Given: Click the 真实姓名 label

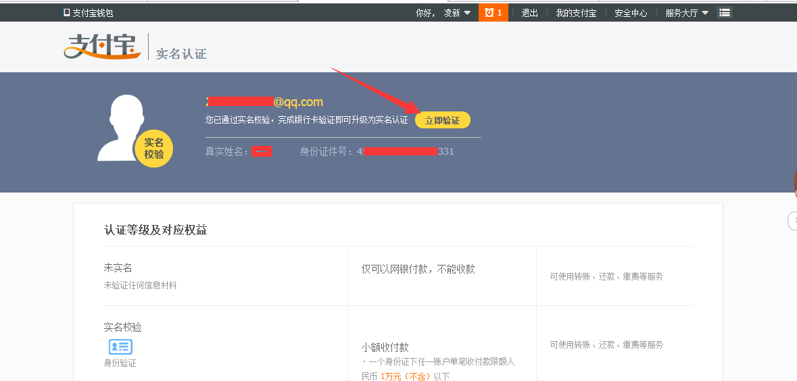Looking at the screenshot, I should (x=227, y=151).
